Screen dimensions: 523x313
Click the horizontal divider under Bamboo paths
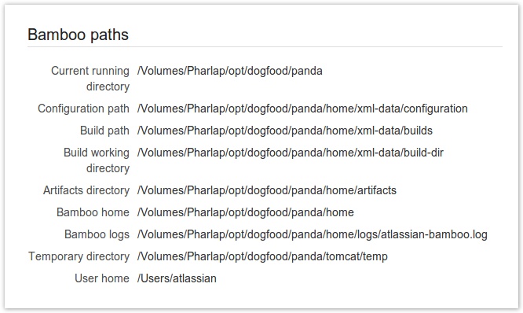(265, 47)
